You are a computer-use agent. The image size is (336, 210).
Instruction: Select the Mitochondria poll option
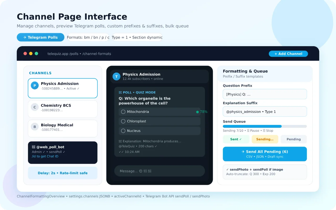pos(160,112)
